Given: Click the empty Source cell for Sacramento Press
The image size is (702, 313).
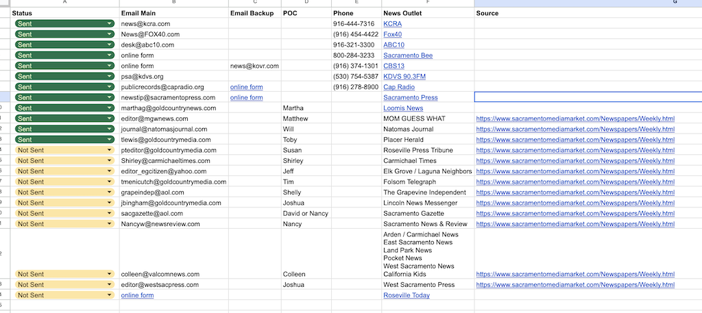Looking at the screenshot, I should coord(588,97).
